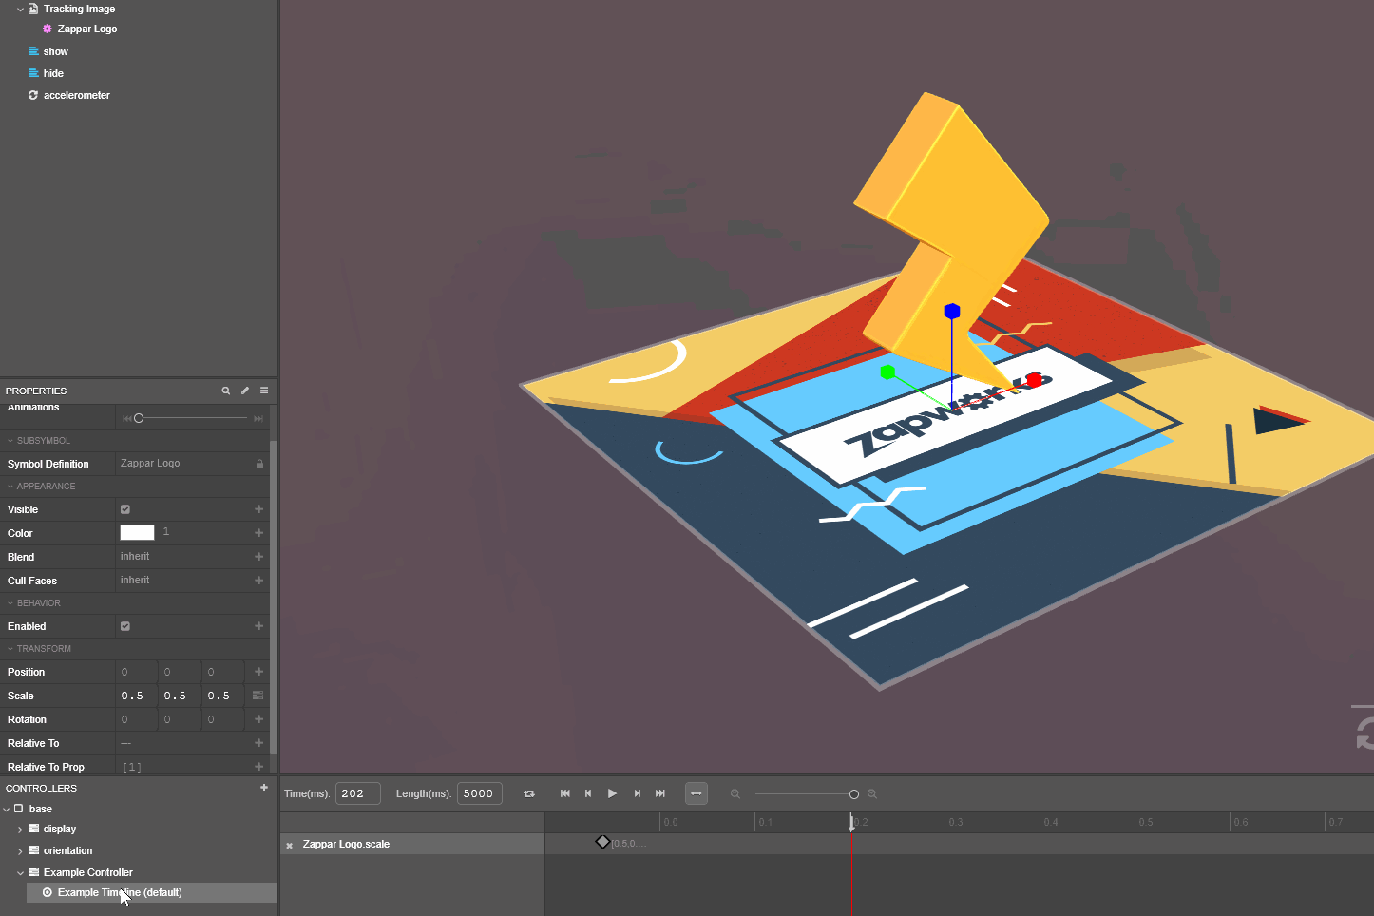Expand the orientation controller
Viewport: 1374px width, 916px height.
click(20, 851)
